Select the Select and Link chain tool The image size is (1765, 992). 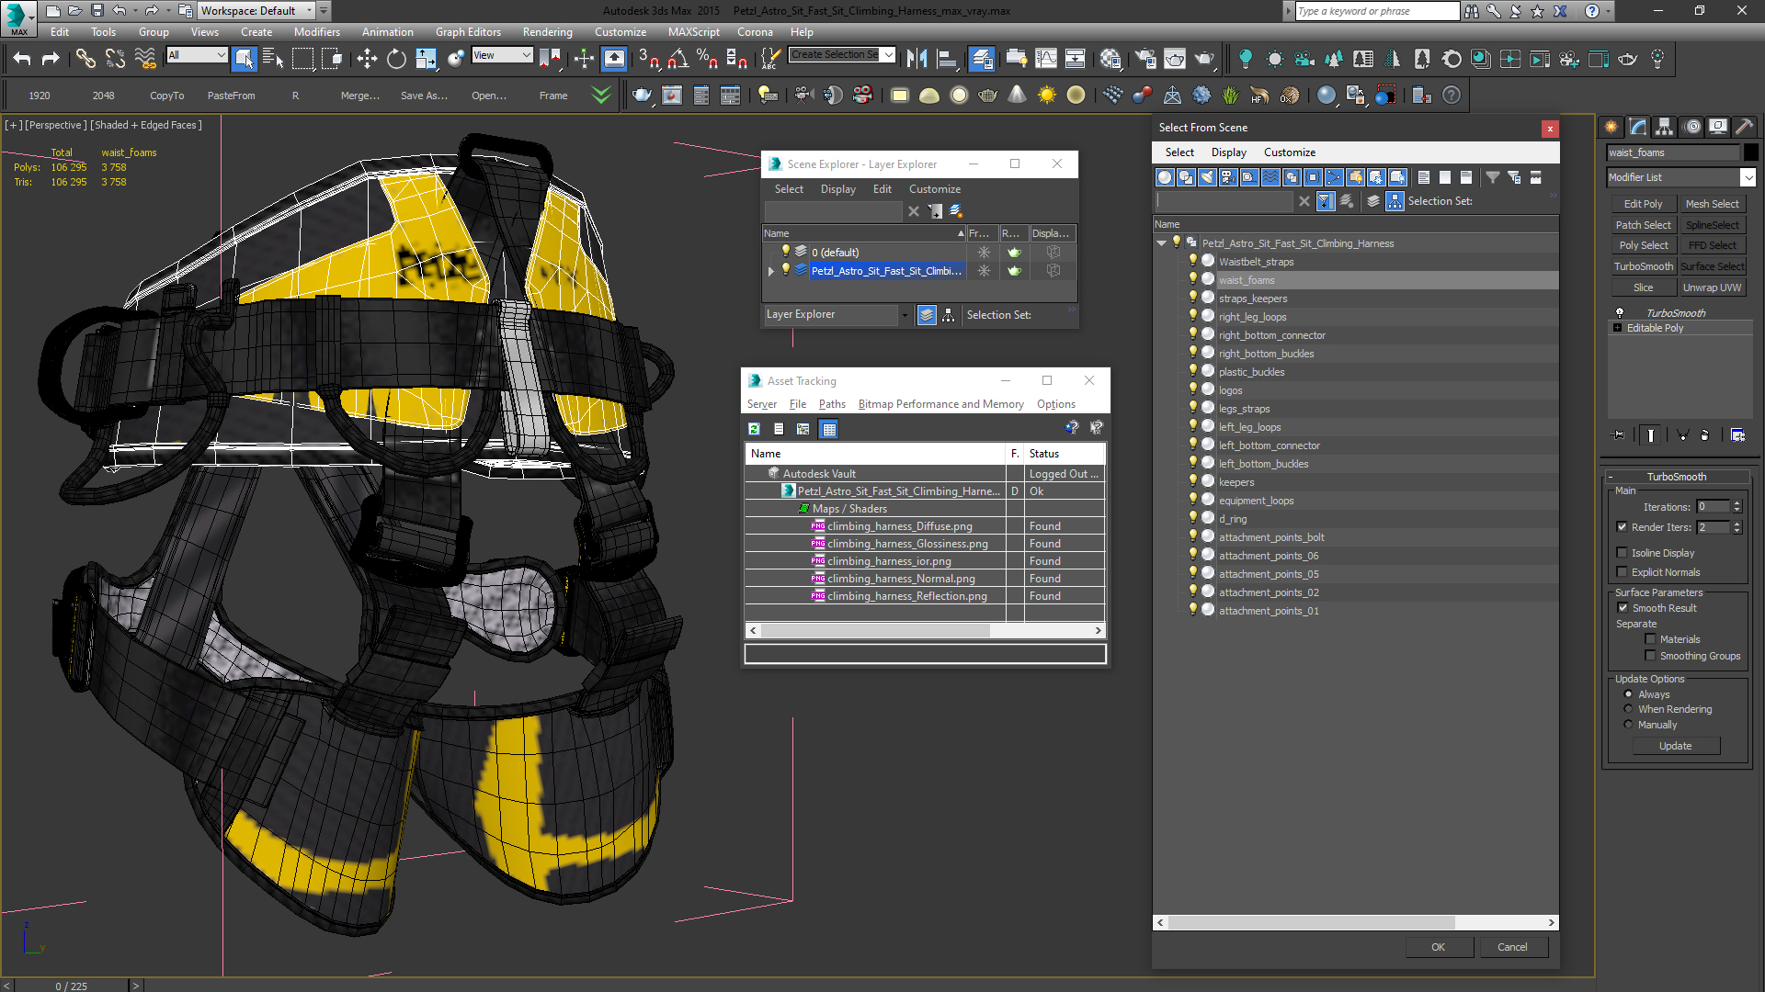(x=85, y=59)
